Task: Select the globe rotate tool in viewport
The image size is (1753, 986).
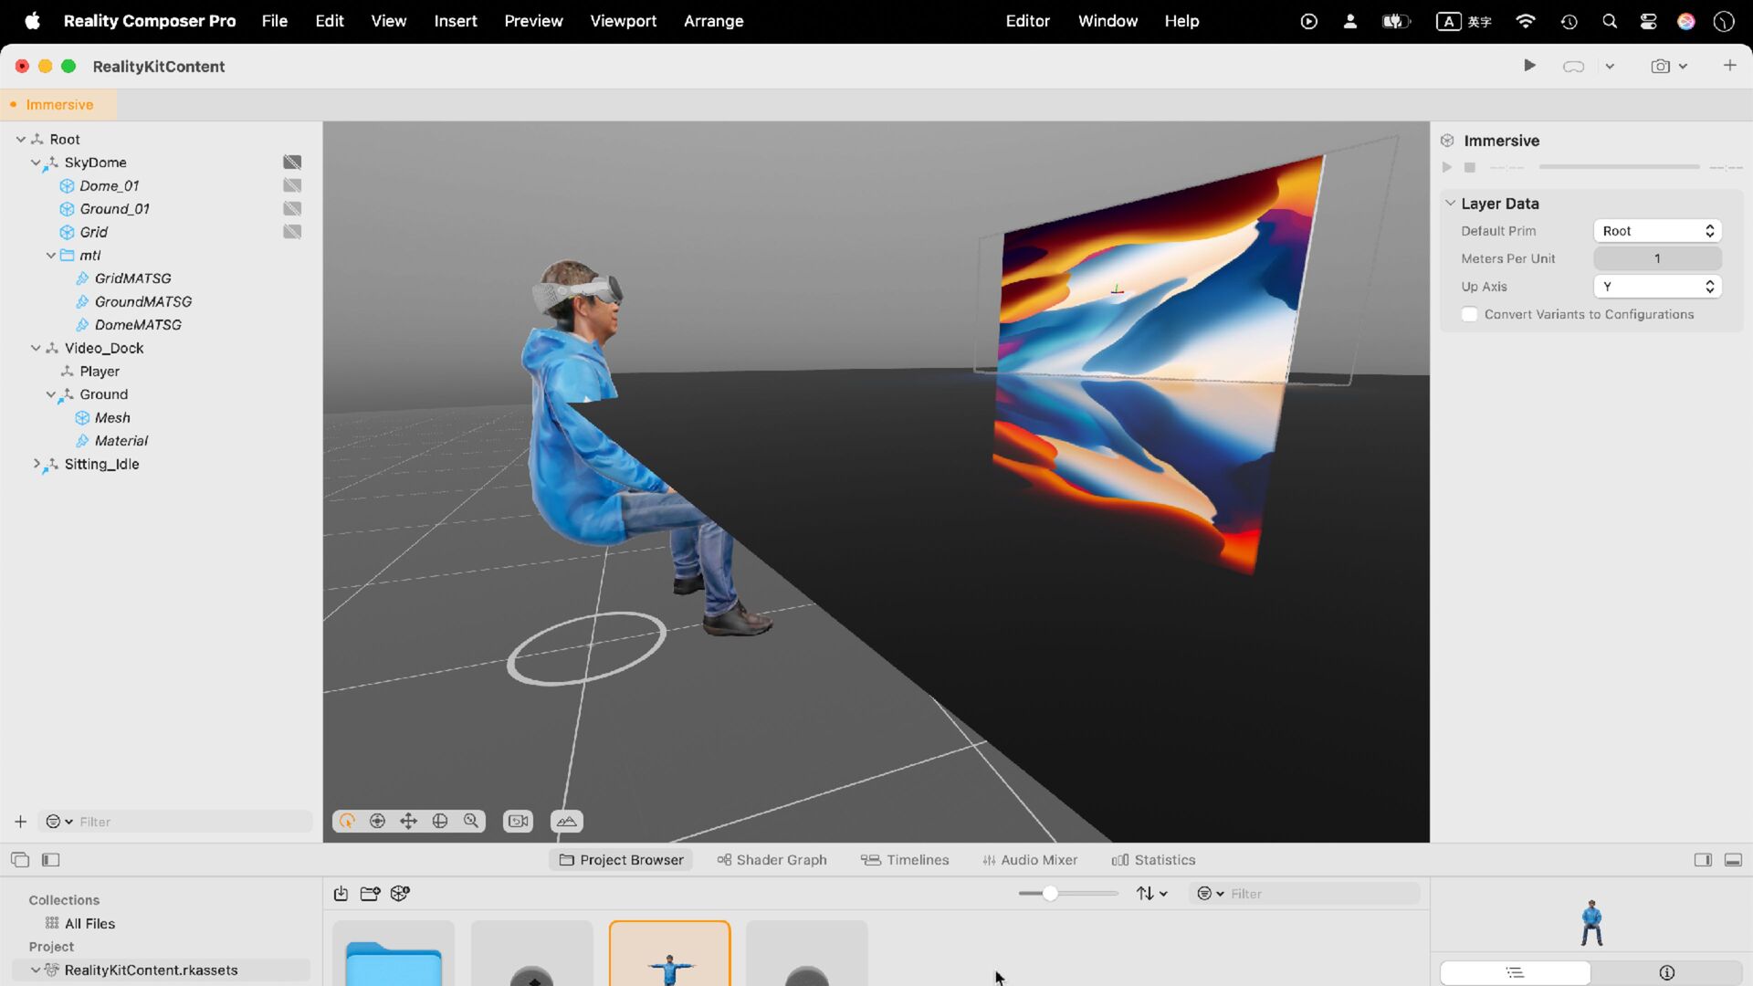Action: pos(440,821)
